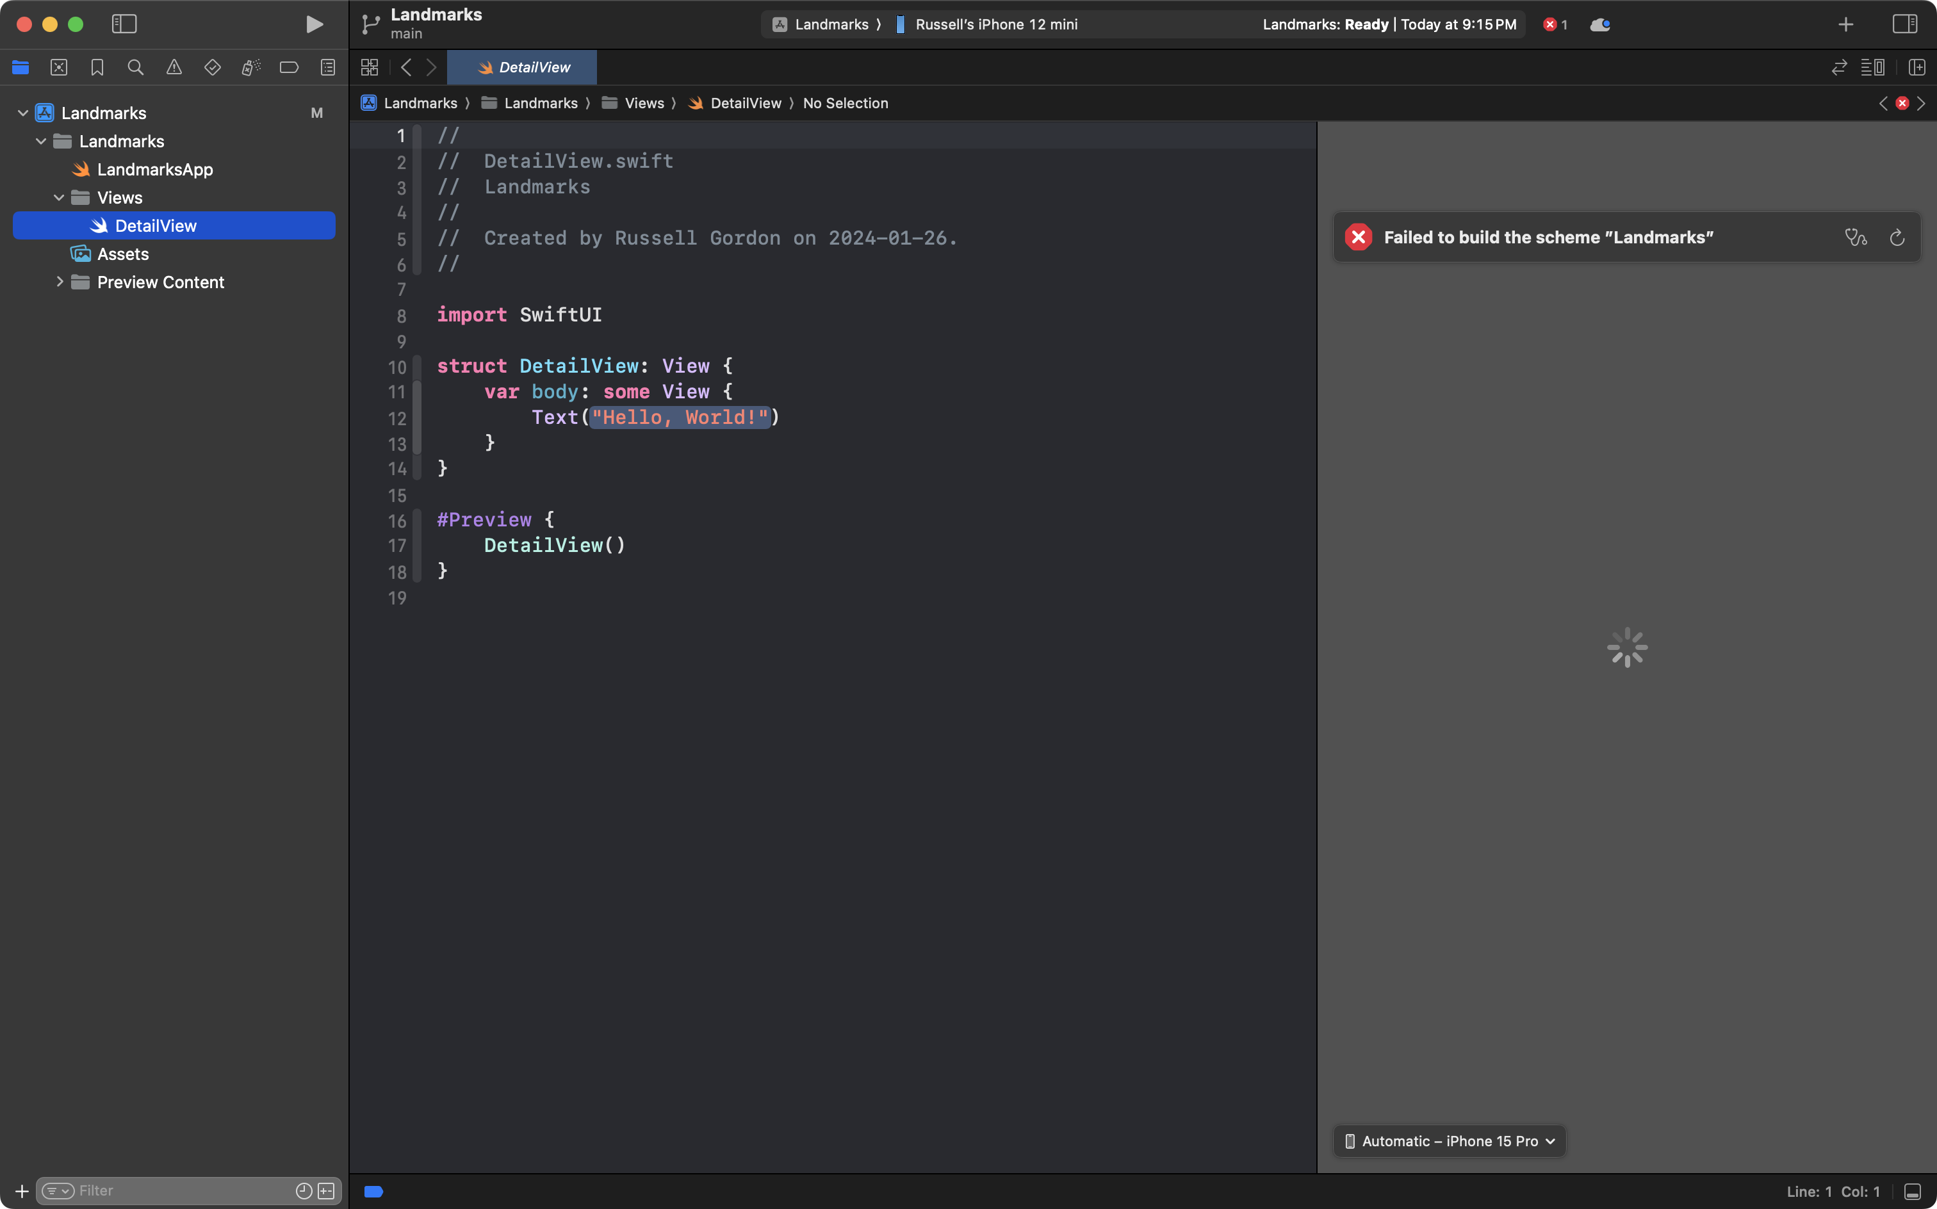Open the report navigator

coord(328,67)
